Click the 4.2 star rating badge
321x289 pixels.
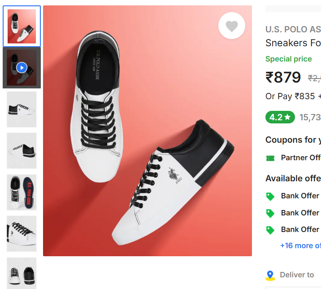pos(280,117)
